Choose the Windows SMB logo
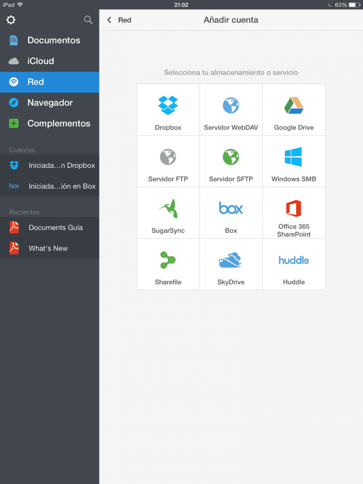The image size is (363, 484). pyautogui.click(x=293, y=157)
